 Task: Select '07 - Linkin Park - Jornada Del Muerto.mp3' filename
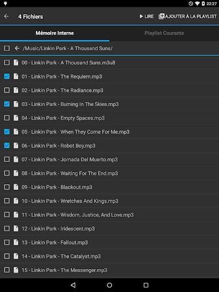point(70,159)
